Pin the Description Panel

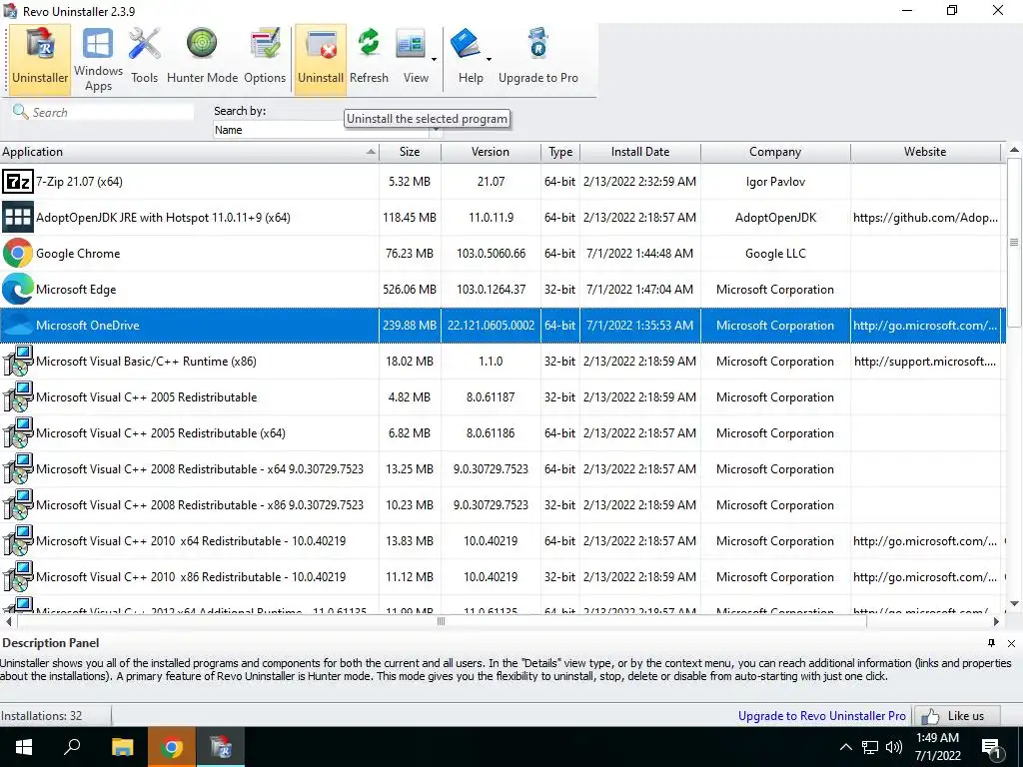(992, 643)
